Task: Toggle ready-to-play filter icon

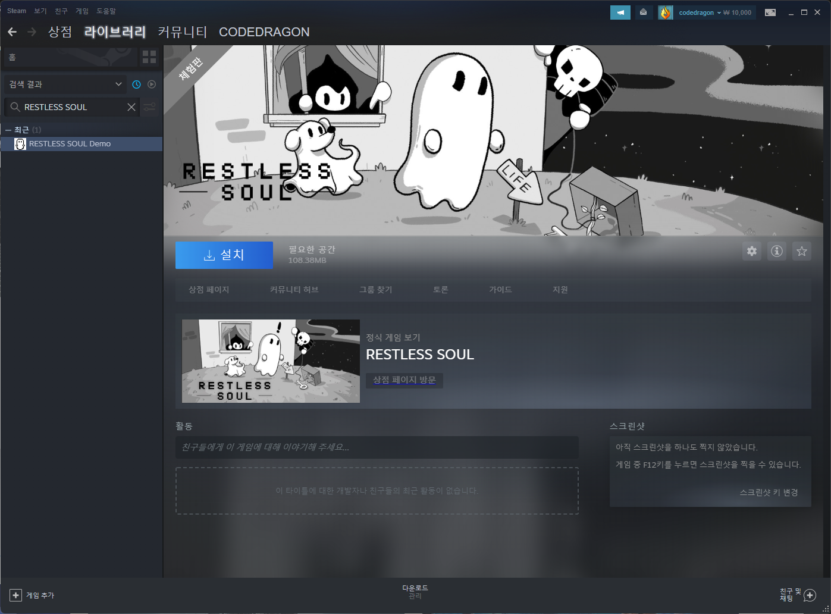Action: point(152,84)
